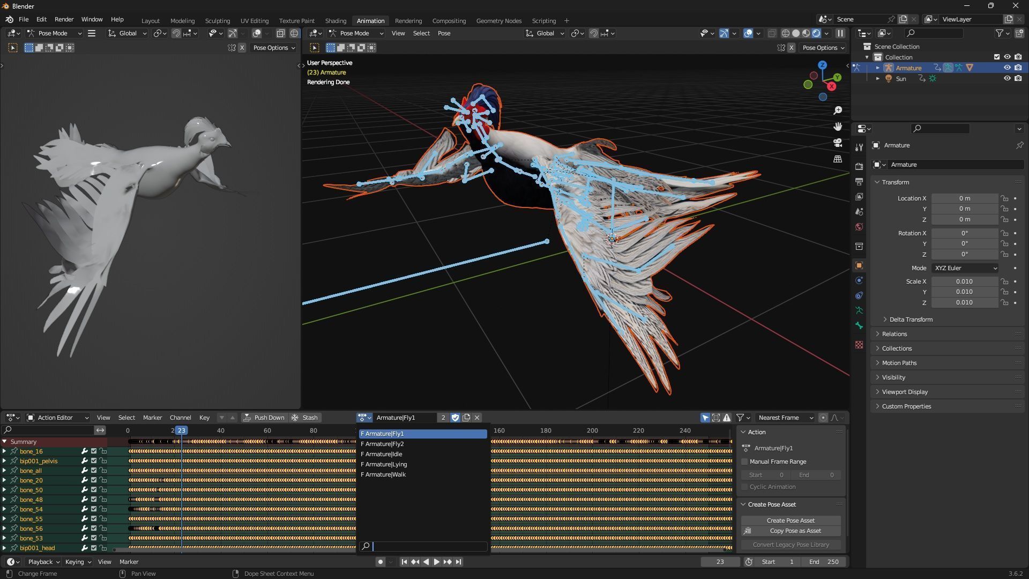The image size is (1029, 579).
Task: Click the zoom magnifier viewport gizmo
Action: pos(838,110)
